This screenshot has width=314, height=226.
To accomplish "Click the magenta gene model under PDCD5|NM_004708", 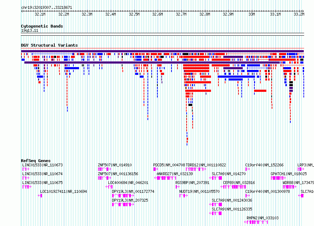I will [x=156, y=169].
